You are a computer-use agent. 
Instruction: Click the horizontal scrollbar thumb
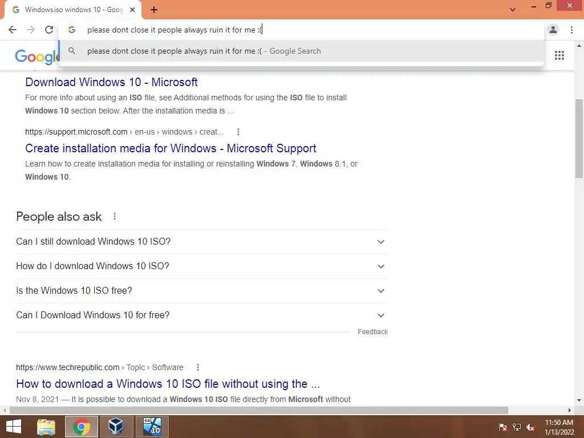pos(259,411)
